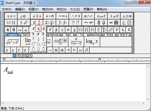Open the 预置(P) menu

(88, 9)
